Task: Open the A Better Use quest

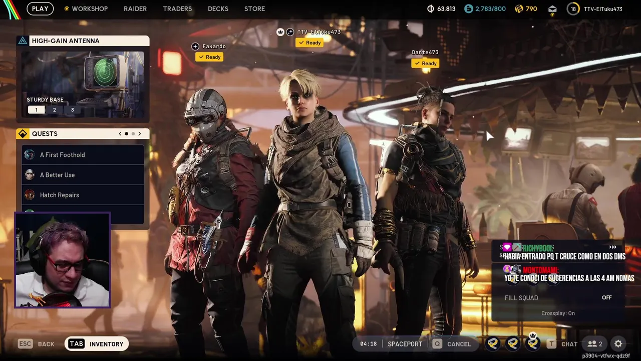Action: point(83,174)
